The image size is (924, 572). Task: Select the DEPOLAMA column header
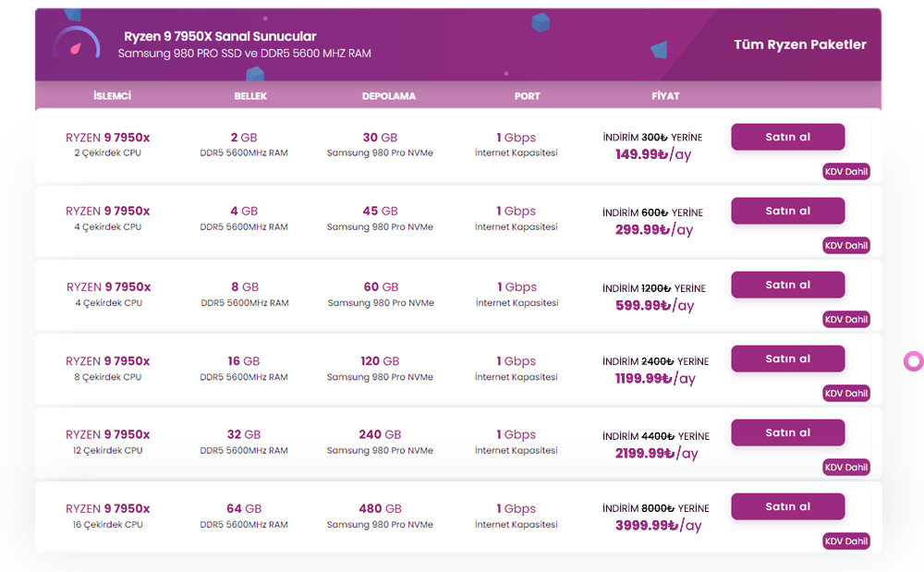coord(389,96)
